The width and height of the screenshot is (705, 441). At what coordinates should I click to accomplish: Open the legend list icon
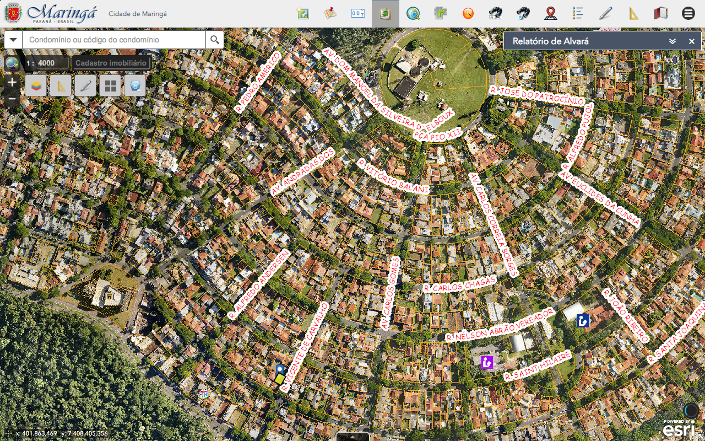578,13
